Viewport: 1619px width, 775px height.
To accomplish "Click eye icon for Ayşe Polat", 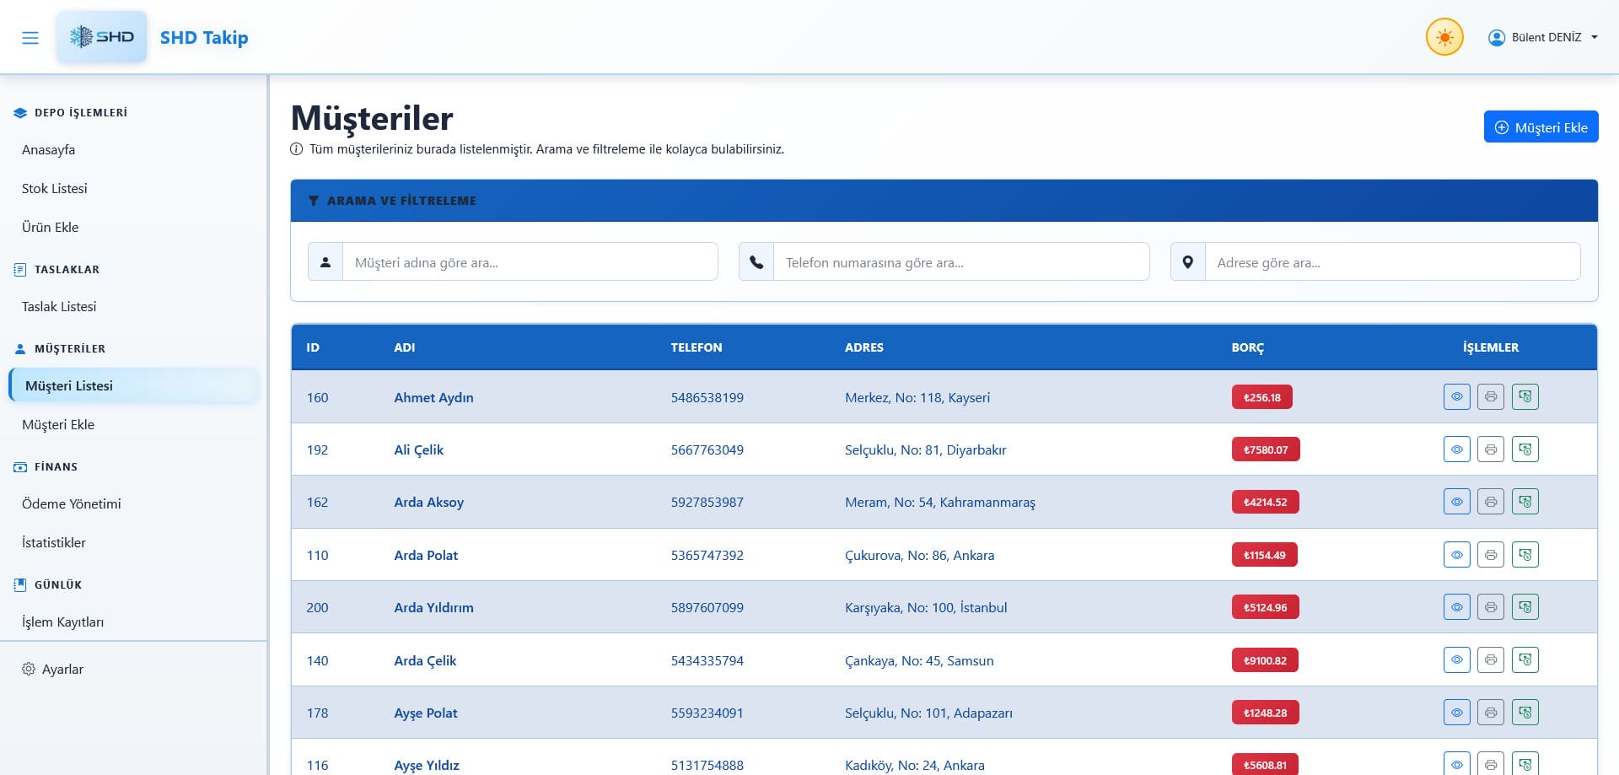I will point(1456,713).
